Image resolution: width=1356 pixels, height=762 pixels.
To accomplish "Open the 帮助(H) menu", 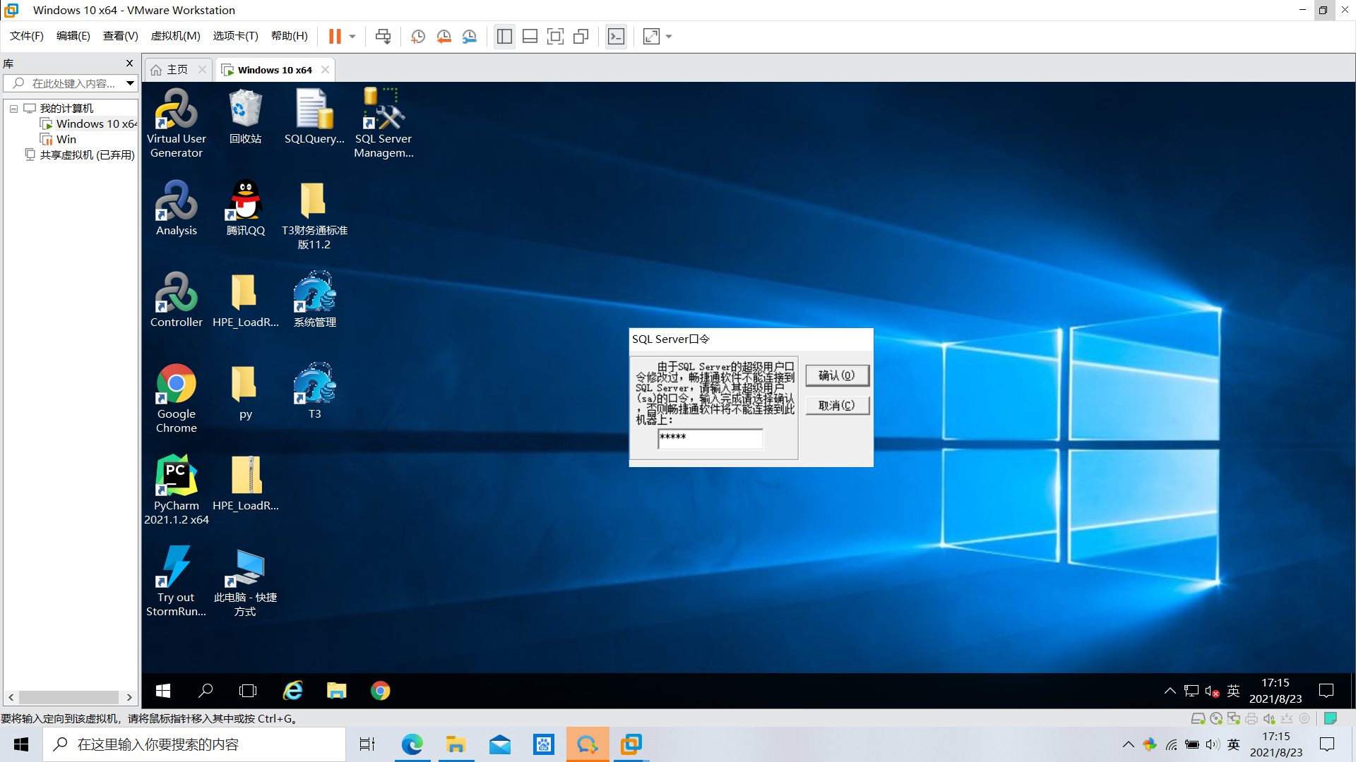I will coord(289,36).
